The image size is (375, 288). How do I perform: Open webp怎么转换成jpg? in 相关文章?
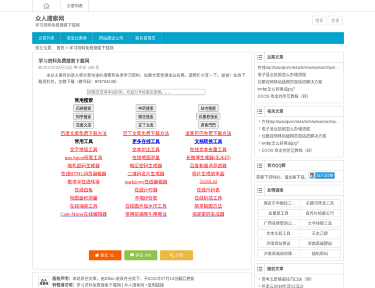tap(280, 143)
